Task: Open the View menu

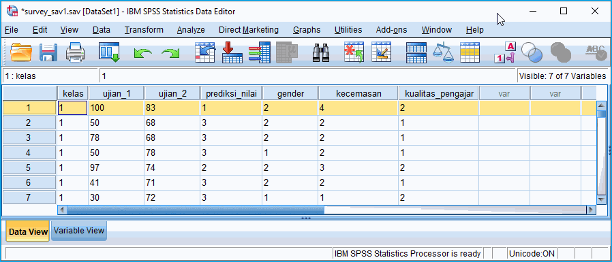Action: click(70, 30)
